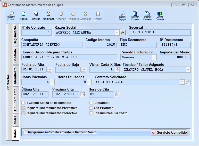Toggle Programar Automáticamente la Próxima Visita

[x=26, y=132]
